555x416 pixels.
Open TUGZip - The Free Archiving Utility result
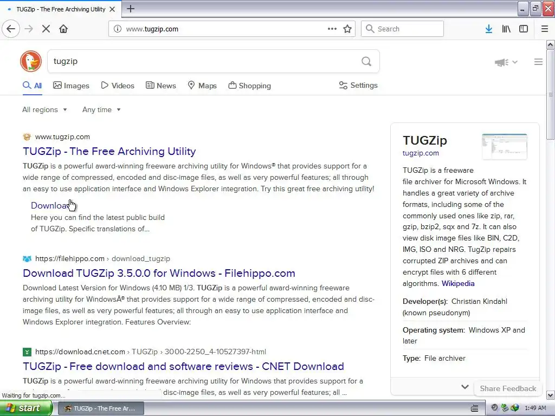[x=109, y=152]
